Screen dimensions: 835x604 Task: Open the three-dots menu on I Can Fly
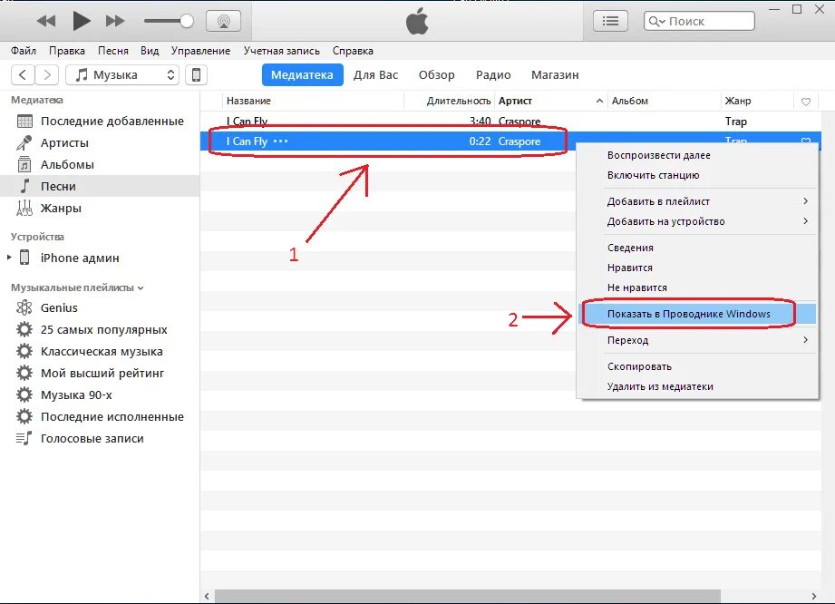(281, 141)
